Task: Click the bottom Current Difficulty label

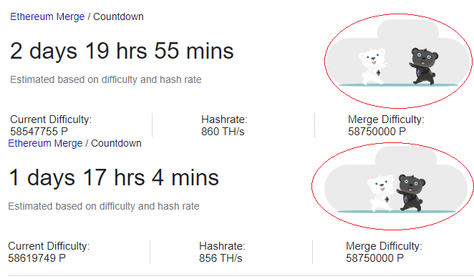Action: 49,246
